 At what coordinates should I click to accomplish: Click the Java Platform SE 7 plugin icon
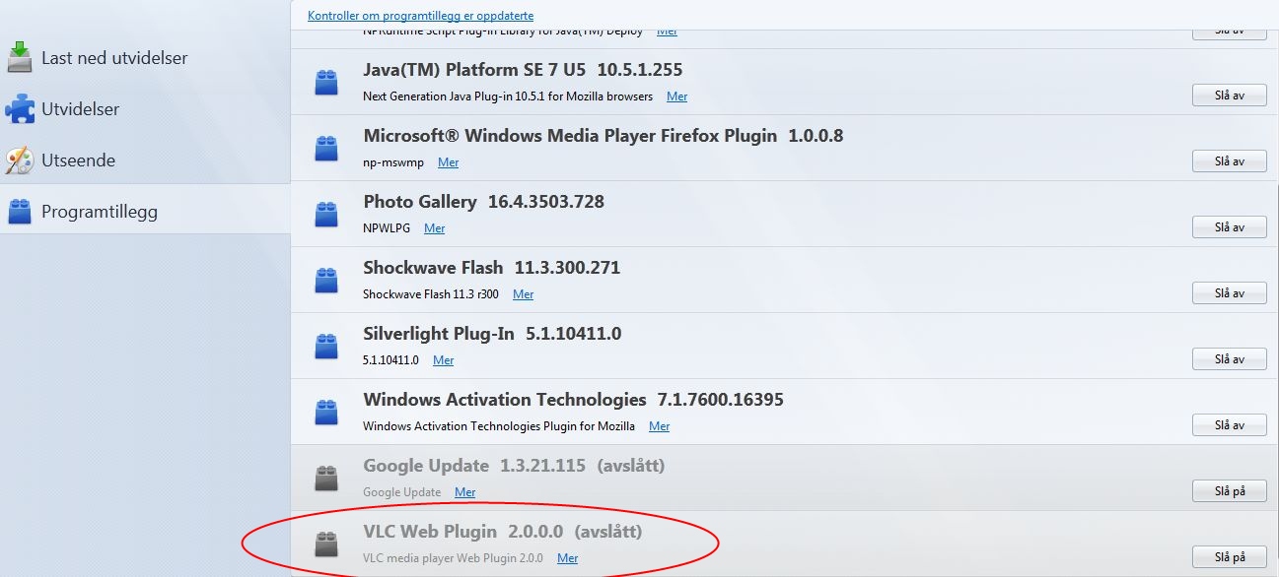click(x=326, y=83)
